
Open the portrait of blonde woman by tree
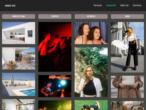[91, 72]
